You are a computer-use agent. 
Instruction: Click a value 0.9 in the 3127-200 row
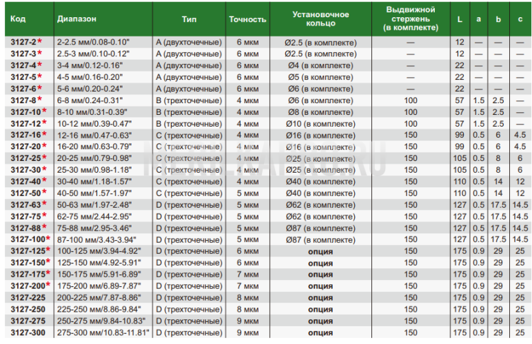479,286
